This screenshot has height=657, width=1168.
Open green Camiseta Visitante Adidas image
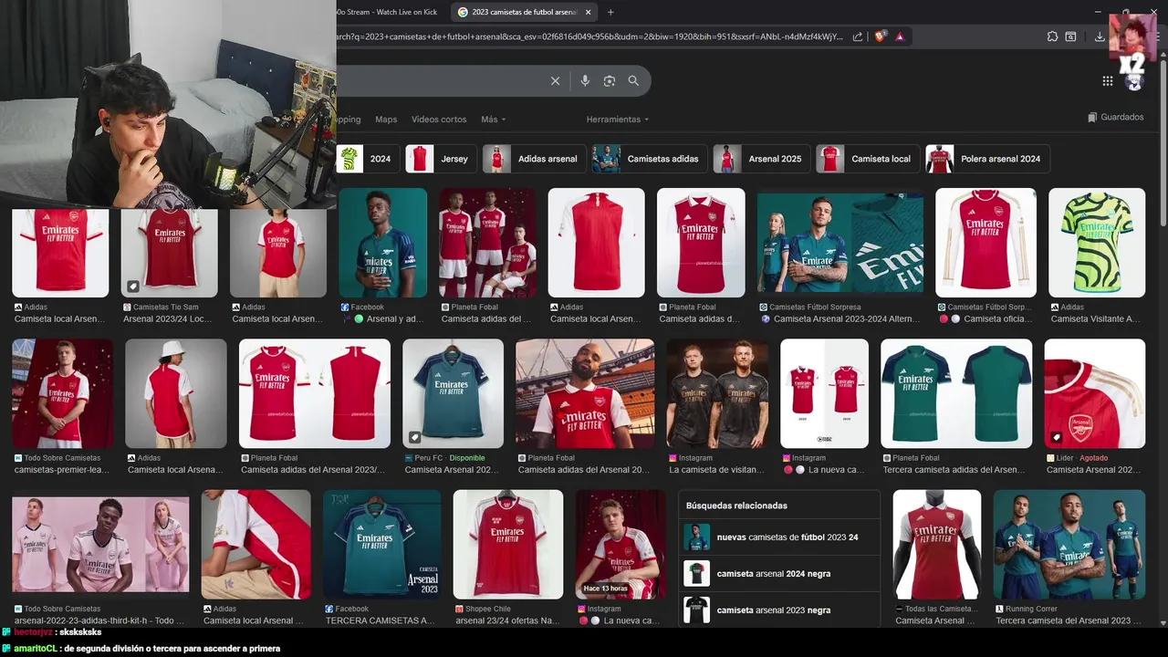coord(1097,243)
